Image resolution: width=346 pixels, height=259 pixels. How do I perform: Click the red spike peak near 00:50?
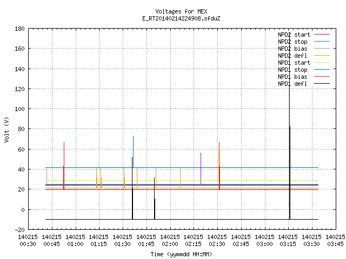pyautogui.click(x=64, y=142)
